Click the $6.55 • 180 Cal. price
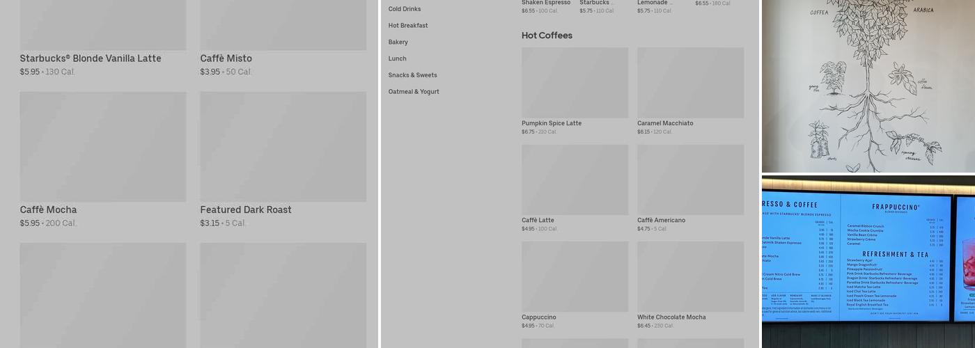Viewport: 975px width, 348px height. coord(713,3)
